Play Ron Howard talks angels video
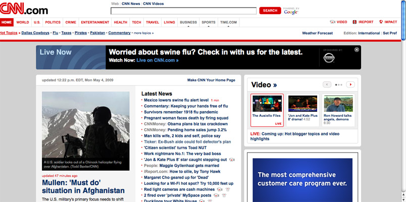Screen dimensions: 406x202 pos(338,110)
